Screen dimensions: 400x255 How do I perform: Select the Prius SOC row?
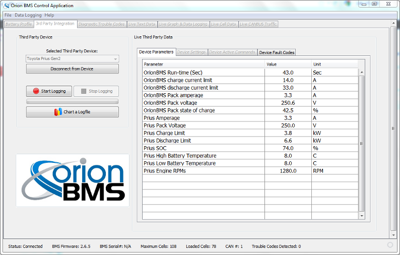pos(250,148)
